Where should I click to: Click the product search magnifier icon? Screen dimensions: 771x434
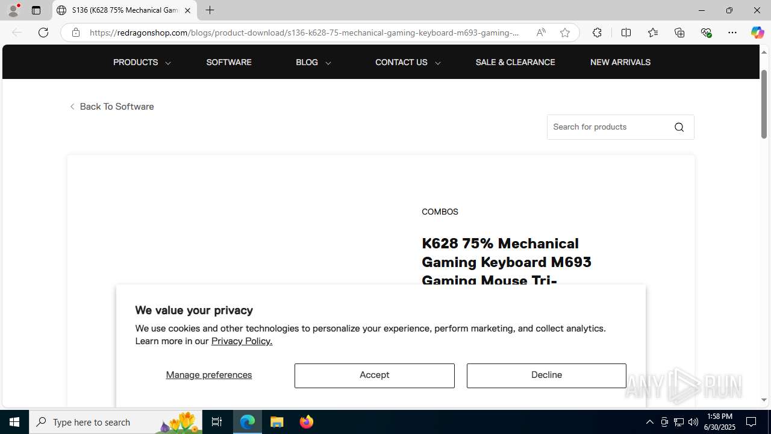coord(679,127)
